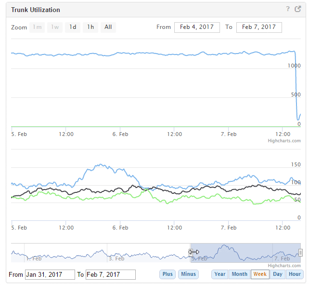Switch to the Hour range tab
This screenshot has height=285, width=309.
[295, 274]
